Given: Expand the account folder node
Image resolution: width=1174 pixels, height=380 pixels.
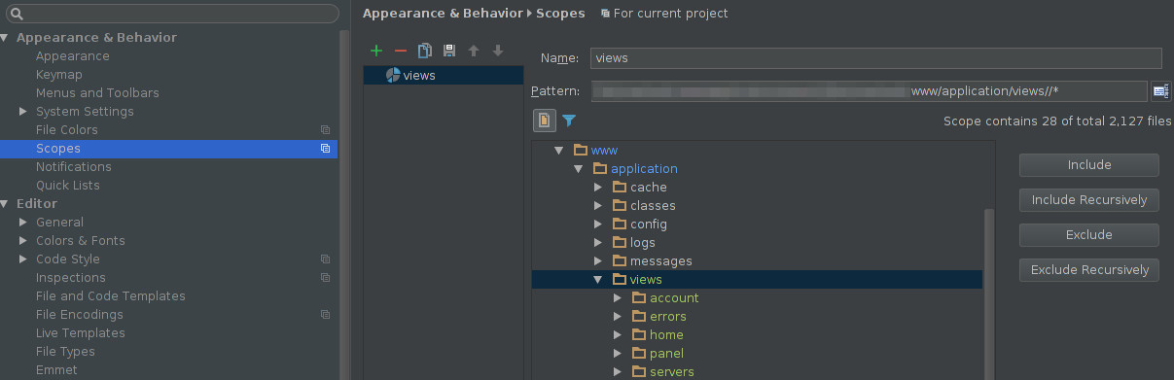Looking at the screenshot, I should pyautogui.click(x=618, y=297).
